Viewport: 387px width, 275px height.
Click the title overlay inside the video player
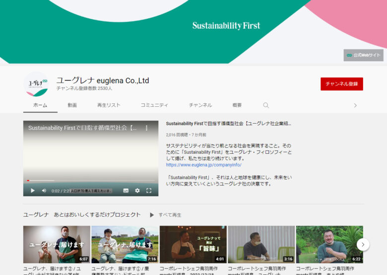[82, 128]
